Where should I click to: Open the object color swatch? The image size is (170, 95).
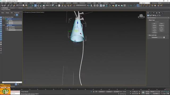[164, 37]
